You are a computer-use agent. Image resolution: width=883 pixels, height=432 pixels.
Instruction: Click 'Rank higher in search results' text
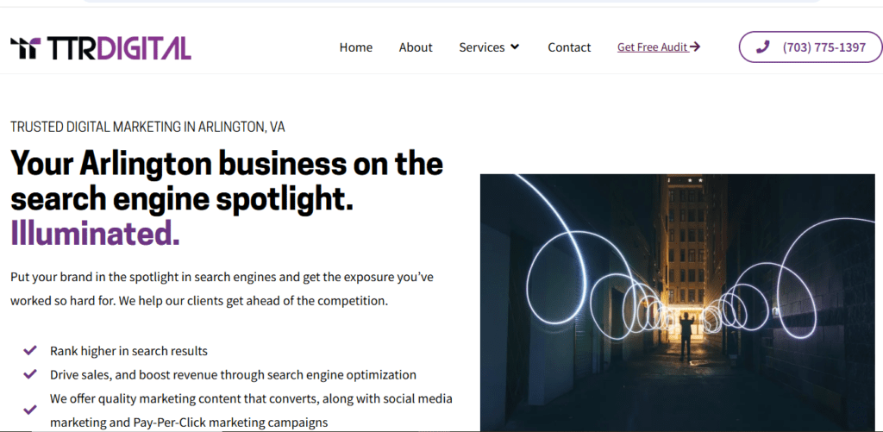coord(128,351)
